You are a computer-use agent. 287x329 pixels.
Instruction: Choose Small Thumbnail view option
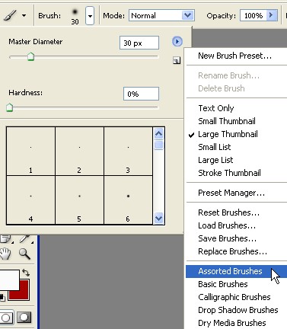227,121
